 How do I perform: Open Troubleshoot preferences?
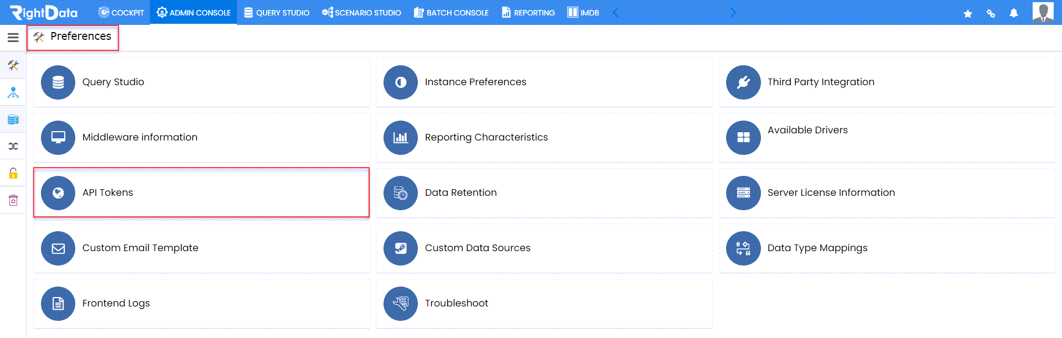point(544,303)
